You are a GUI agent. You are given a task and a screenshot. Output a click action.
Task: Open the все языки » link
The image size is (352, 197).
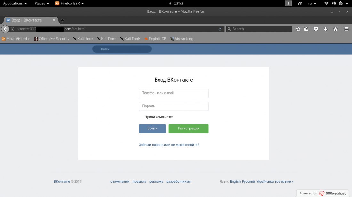tap(284, 182)
